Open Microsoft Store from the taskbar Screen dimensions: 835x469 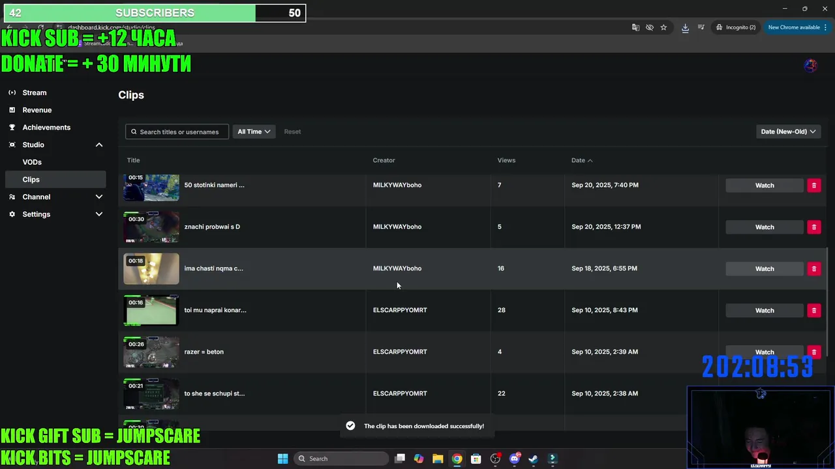point(476,459)
